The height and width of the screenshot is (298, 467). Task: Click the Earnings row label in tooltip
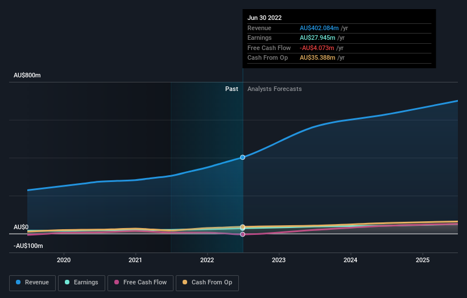point(259,38)
